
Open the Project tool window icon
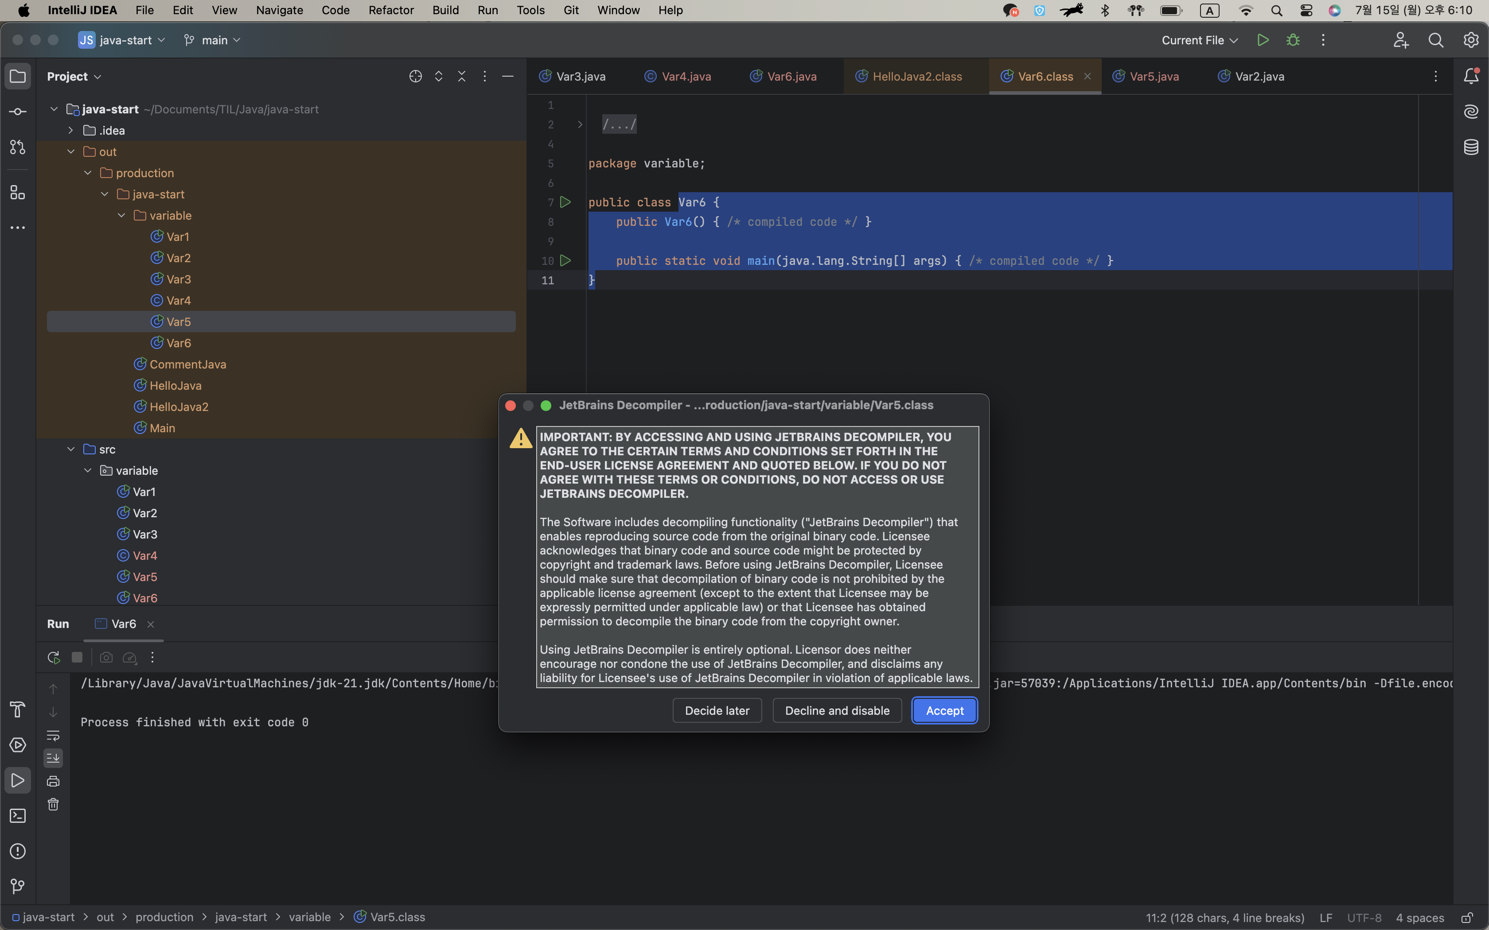coord(18,76)
